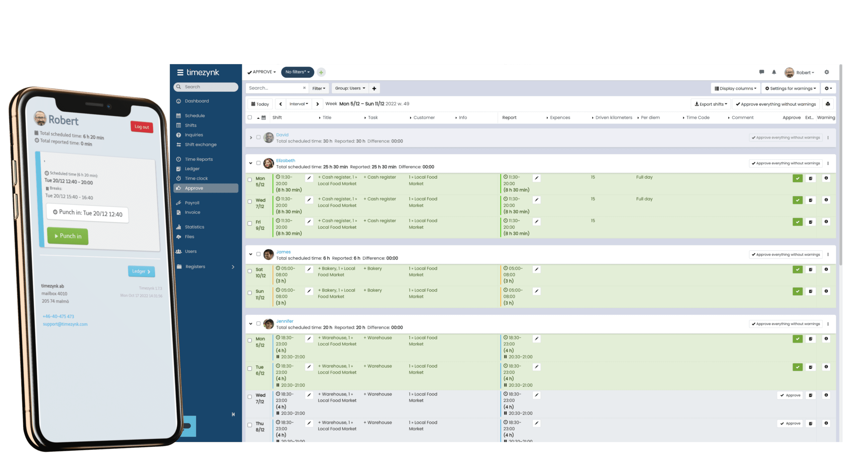
Task: Click the green Punch in button on phone
Action: pyautogui.click(x=68, y=236)
